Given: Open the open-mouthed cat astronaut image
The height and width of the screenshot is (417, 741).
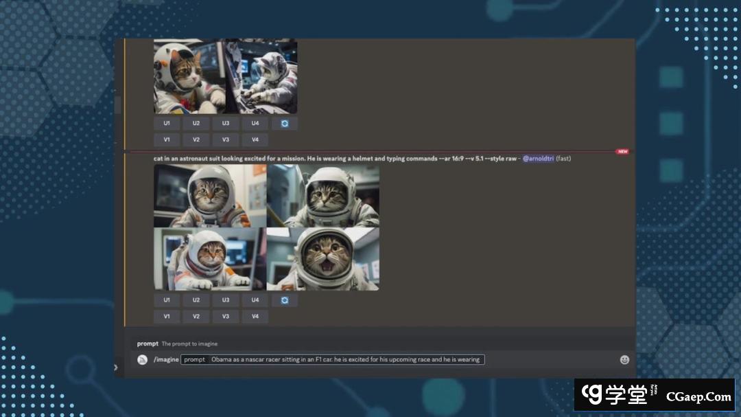Looking at the screenshot, I should 322,259.
